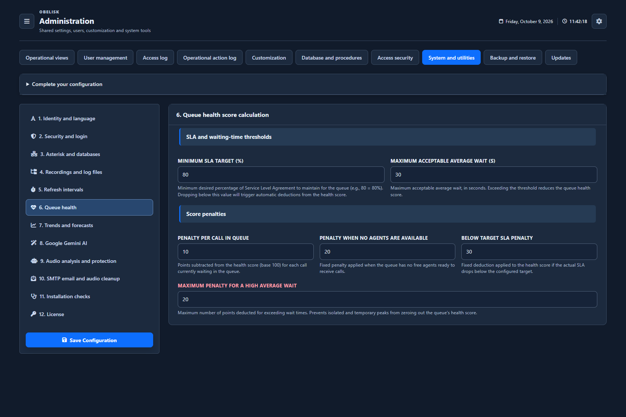Click the Installation checks stethoscope icon
626x417 pixels.
pos(34,296)
